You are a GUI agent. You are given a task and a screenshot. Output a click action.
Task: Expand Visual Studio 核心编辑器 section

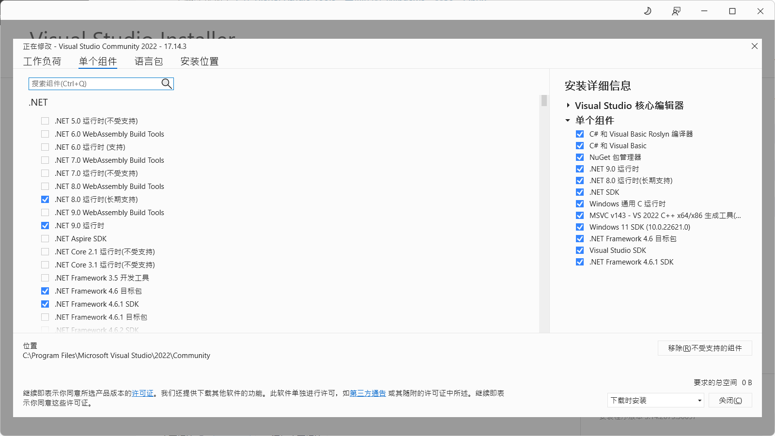[x=568, y=105]
